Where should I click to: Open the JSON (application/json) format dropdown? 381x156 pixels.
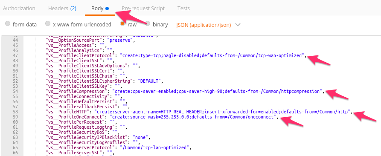[208, 25]
